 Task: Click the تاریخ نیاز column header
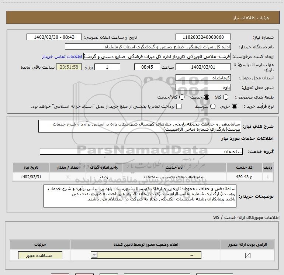[31, 167]
